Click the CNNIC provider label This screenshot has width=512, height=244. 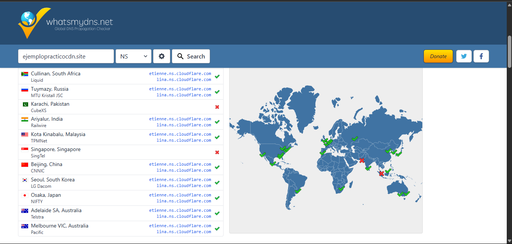point(38,171)
